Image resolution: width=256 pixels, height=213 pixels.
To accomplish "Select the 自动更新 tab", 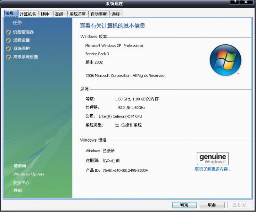I will click(99, 14).
